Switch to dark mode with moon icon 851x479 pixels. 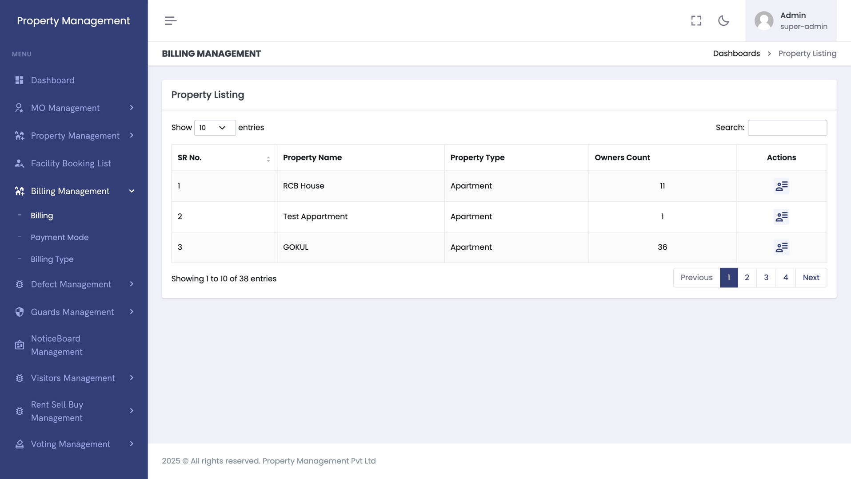coord(723,21)
